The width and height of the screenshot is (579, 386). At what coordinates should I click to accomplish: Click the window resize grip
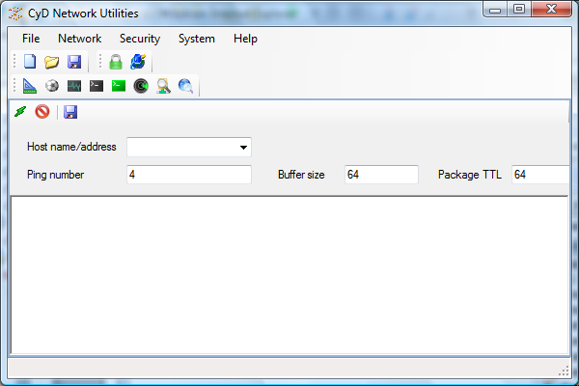(564, 371)
